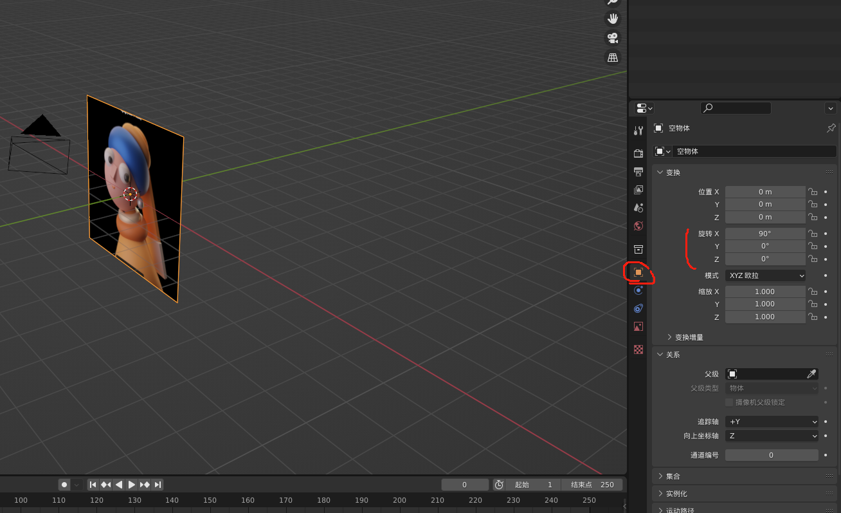Open the Tool properties tab

638,131
